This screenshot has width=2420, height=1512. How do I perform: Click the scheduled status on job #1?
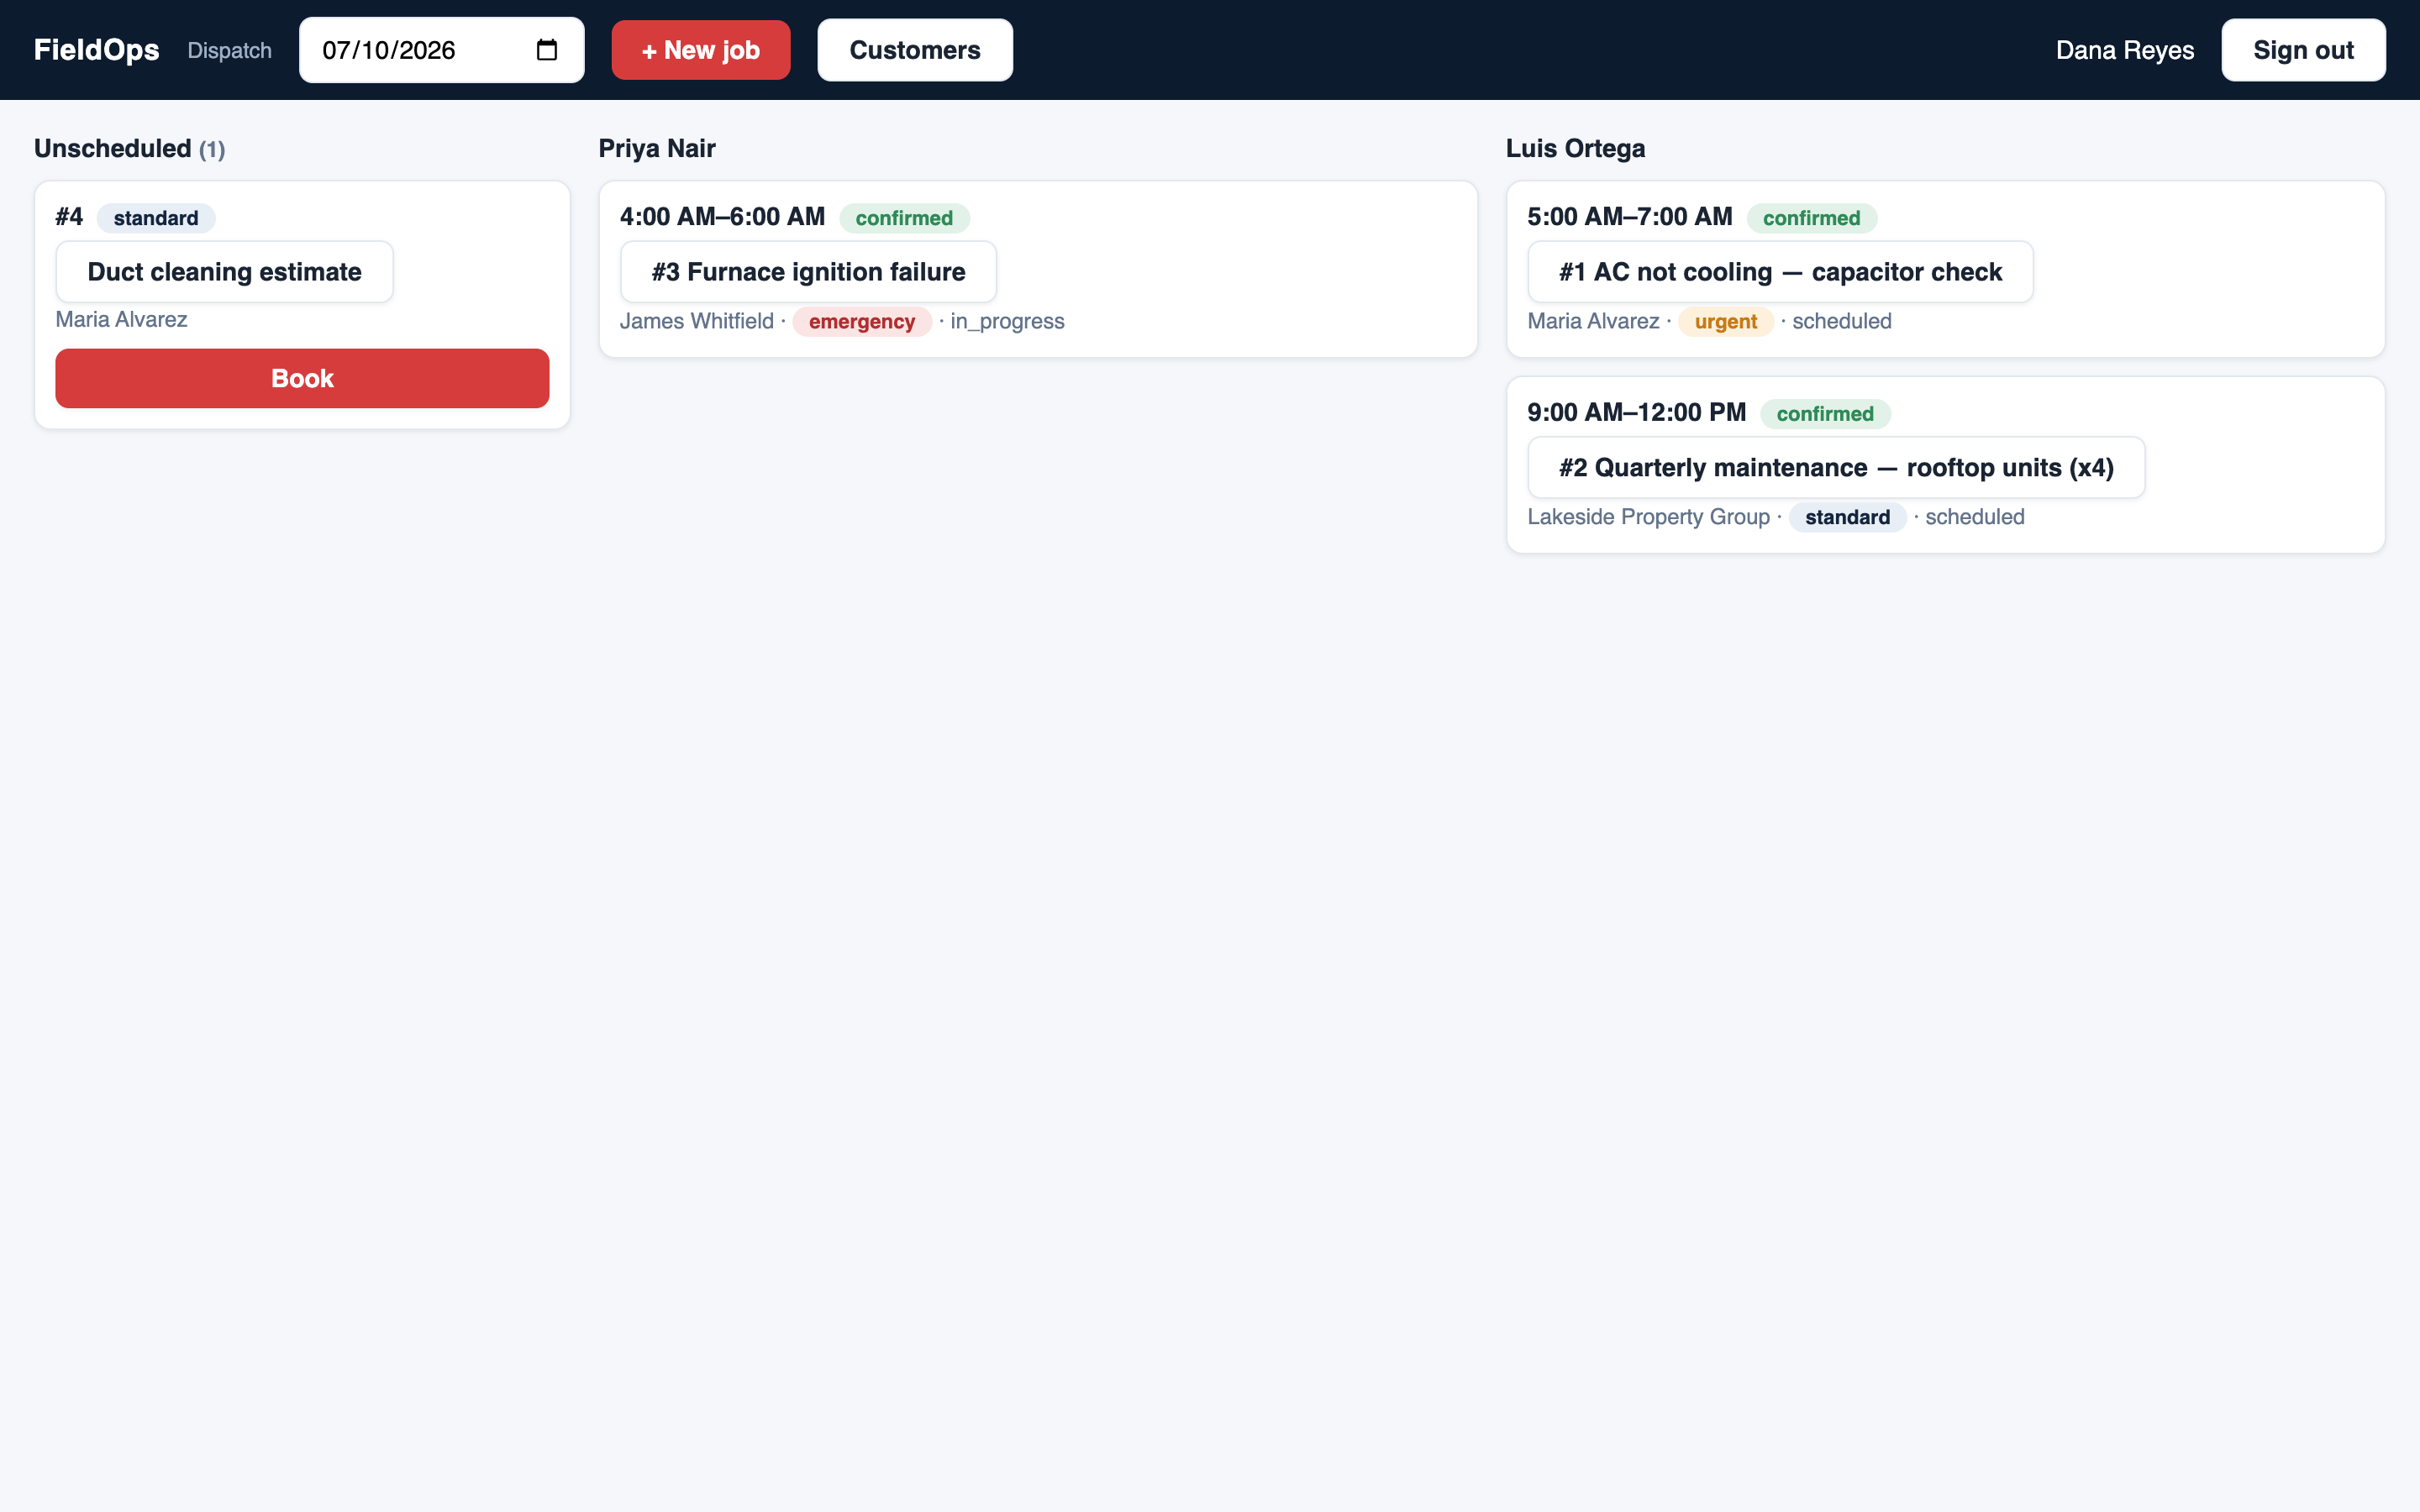1842,321
